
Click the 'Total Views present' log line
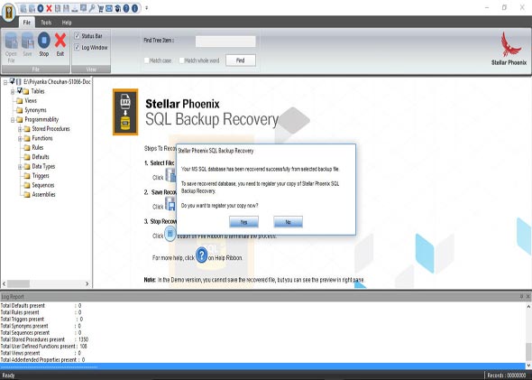tap(41, 353)
